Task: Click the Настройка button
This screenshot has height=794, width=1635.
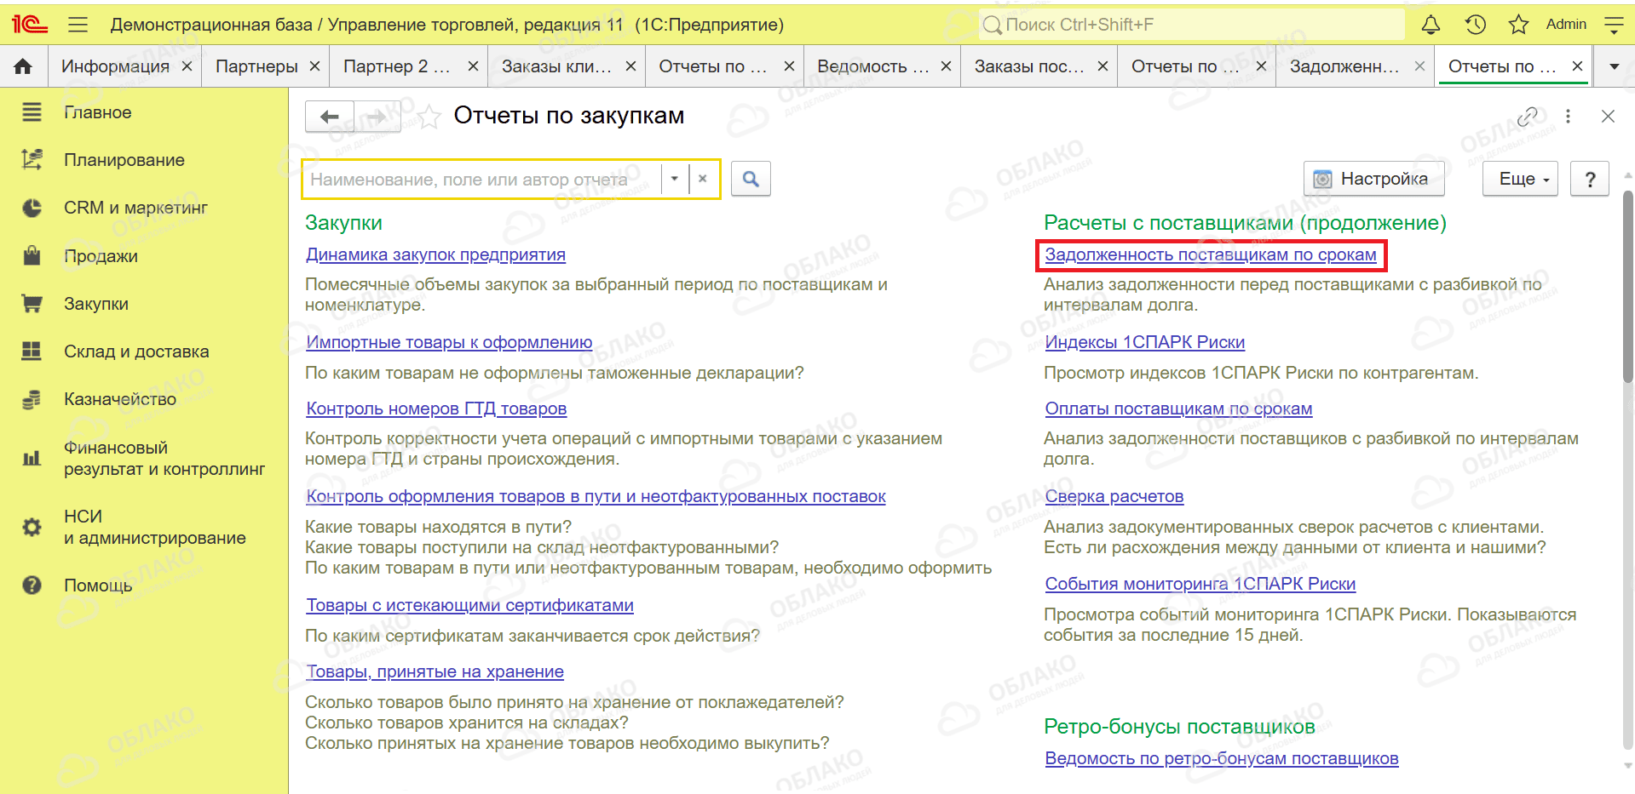Action: [1374, 179]
